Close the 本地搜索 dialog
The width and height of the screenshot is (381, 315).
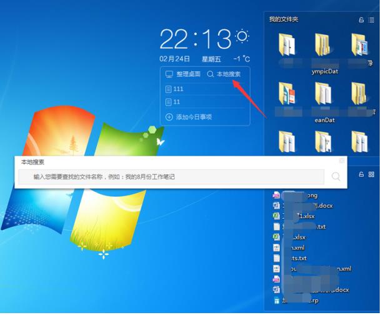342,161
